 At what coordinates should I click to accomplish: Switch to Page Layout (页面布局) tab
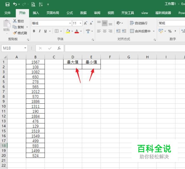53,13
